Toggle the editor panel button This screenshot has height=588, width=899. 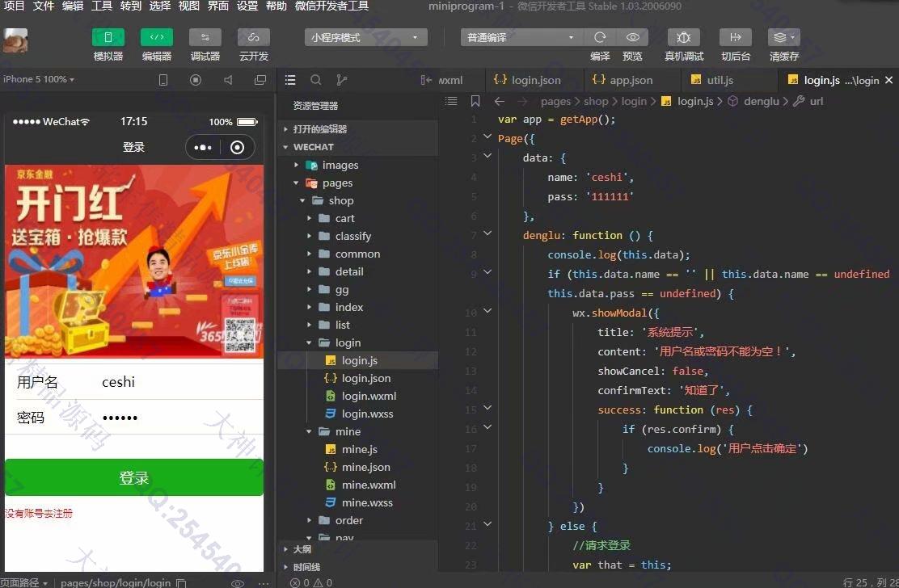tap(157, 37)
